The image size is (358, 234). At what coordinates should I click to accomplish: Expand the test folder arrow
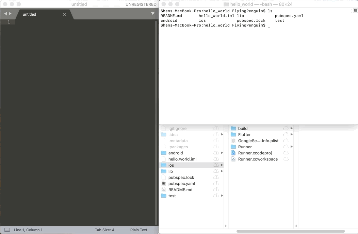click(222, 196)
